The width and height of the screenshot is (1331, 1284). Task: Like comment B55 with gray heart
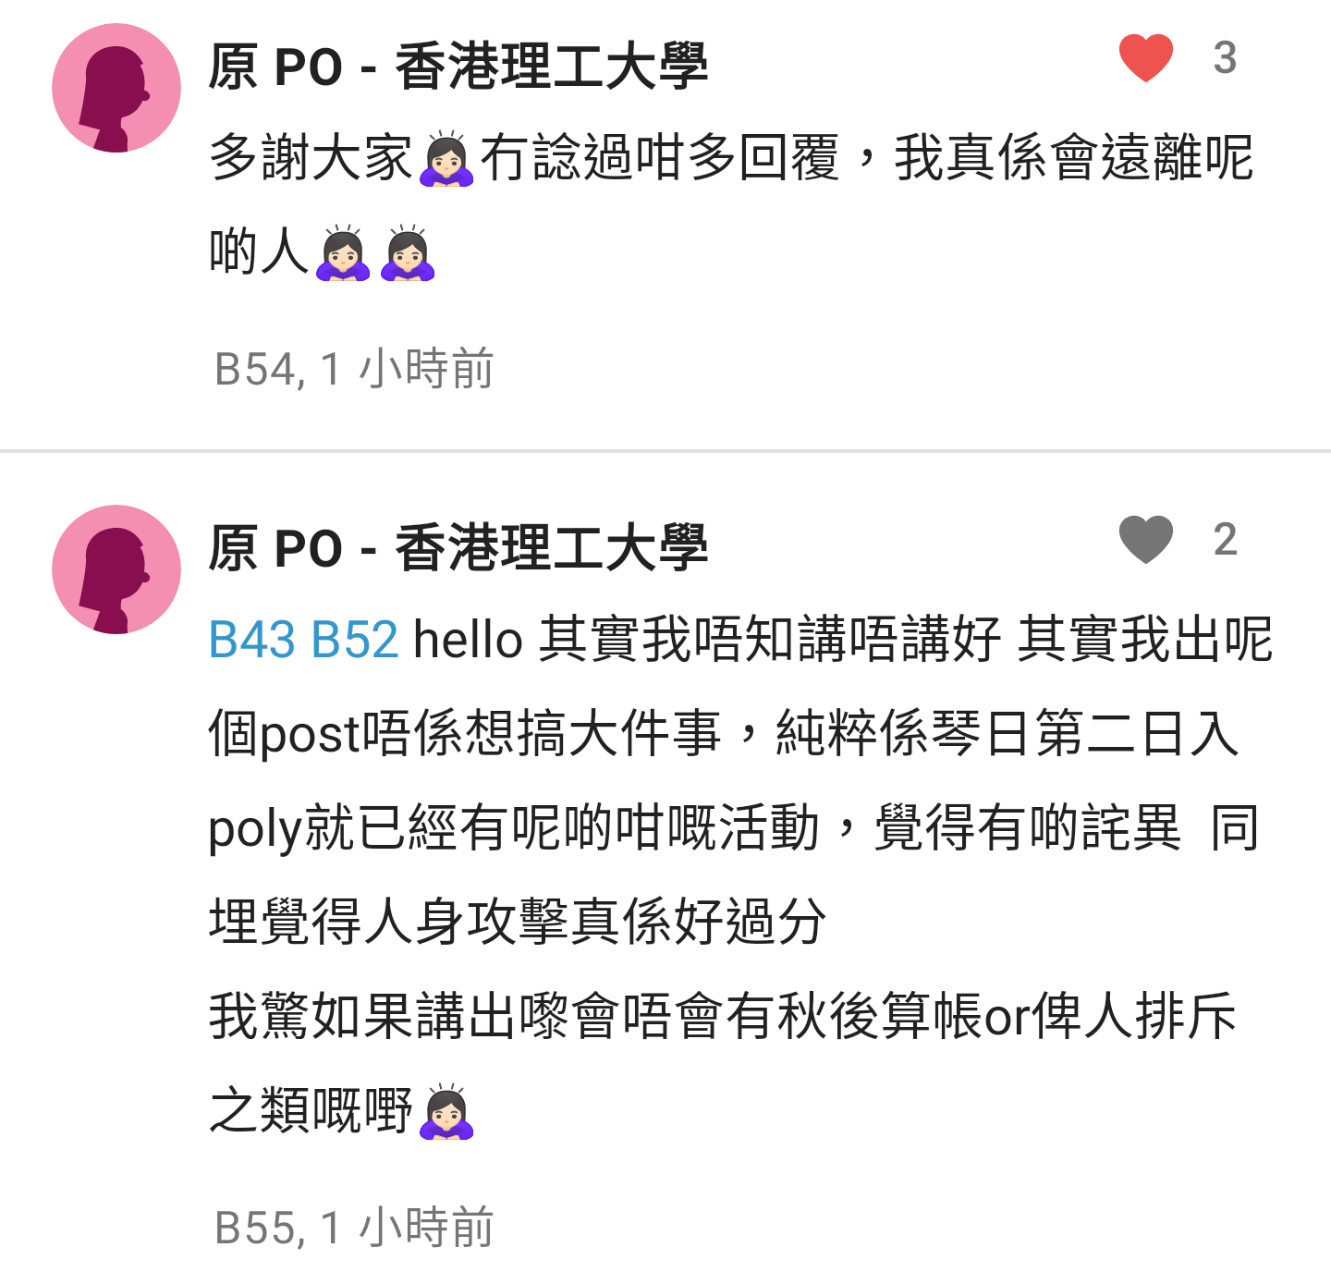click(x=1145, y=540)
